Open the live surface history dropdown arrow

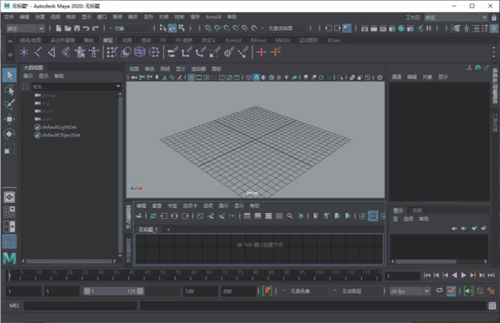263,28
